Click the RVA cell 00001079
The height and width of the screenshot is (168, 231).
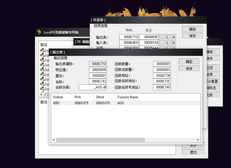tap(81, 103)
